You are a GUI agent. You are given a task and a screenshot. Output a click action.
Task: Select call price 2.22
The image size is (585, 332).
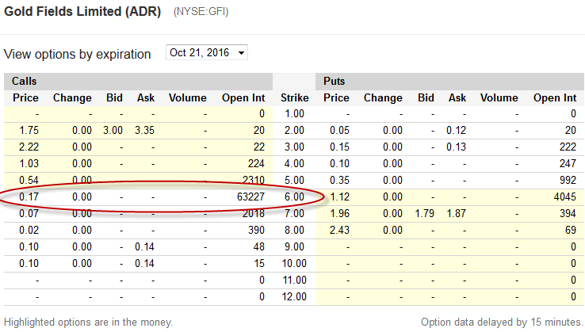pyautogui.click(x=29, y=147)
